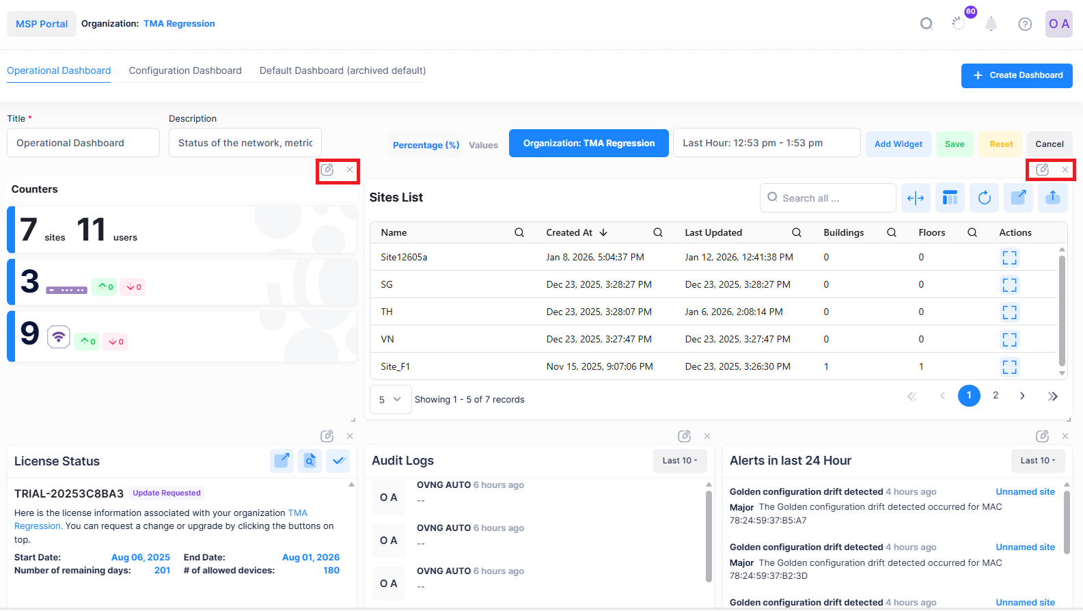Click the Sites List vertical scrollbar
1083x611 pixels.
point(1062,311)
